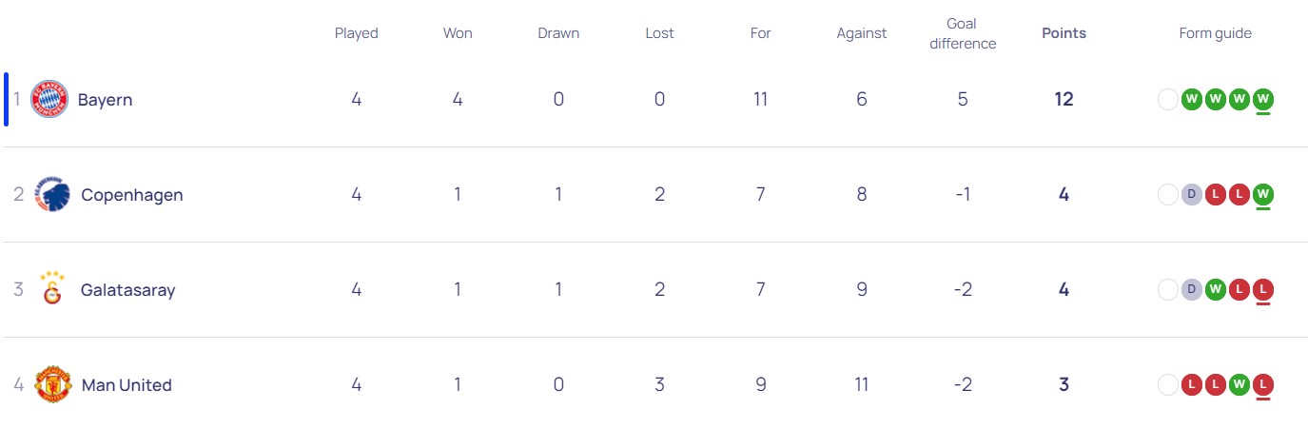Click Copenhagen's draw badge in form guide
The image size is (1308, 429).
click(x=1192, y=195)
